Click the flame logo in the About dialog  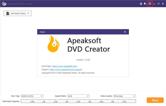click(x=53, y=44)
